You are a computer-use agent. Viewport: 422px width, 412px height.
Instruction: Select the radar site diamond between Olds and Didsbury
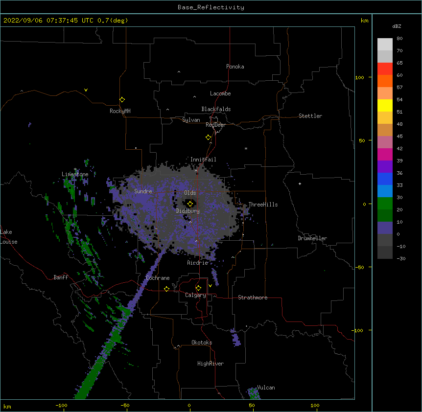click(190, 204)
